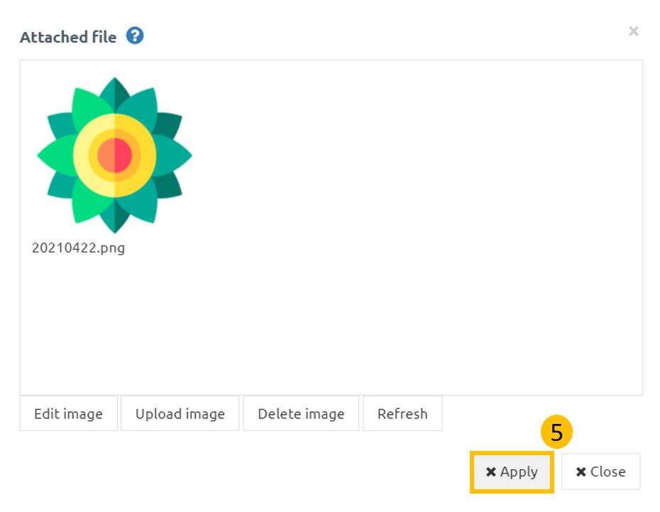Click the red center of the sunflower image
The height and width of the screenshot is (512, 660).
(x=115, y=156)
